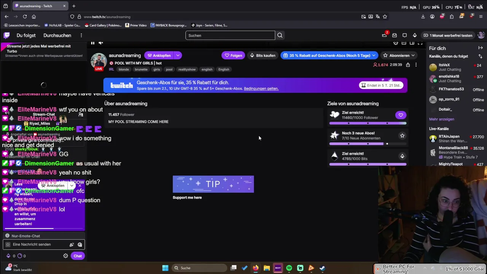Image resolution: width=487 pixels, height=274 pixels.
Task: Collapse the Für dich sidebar
Action: (481, 48)
